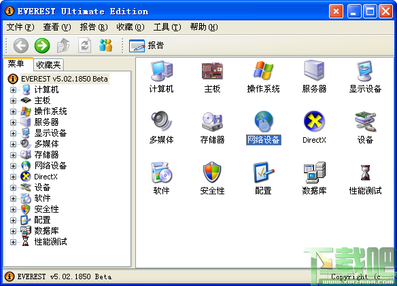Click the Refresh toolbar button

coord(84,46)
